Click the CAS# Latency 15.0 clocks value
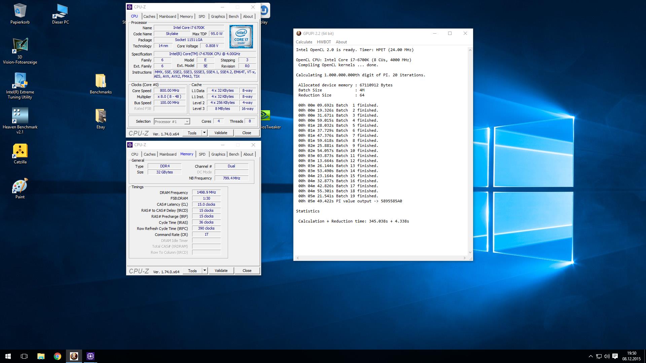 (206, 204)
